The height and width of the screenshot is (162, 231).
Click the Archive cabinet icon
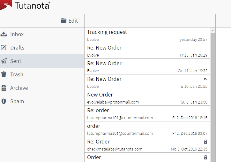(4, 88)
